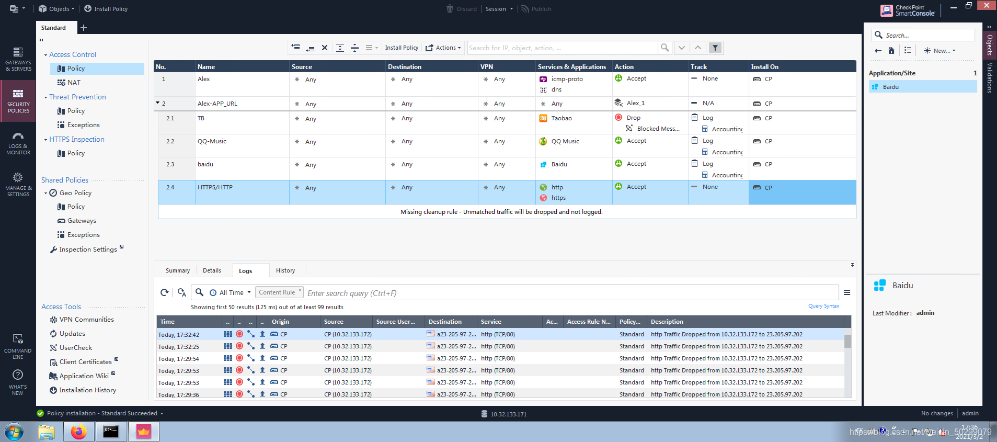Click Install Policy in top bar
This screenshot has height=442, width=997.
[106, 9]
